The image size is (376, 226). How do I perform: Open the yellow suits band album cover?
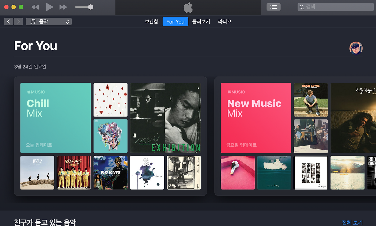pos(74,173)
